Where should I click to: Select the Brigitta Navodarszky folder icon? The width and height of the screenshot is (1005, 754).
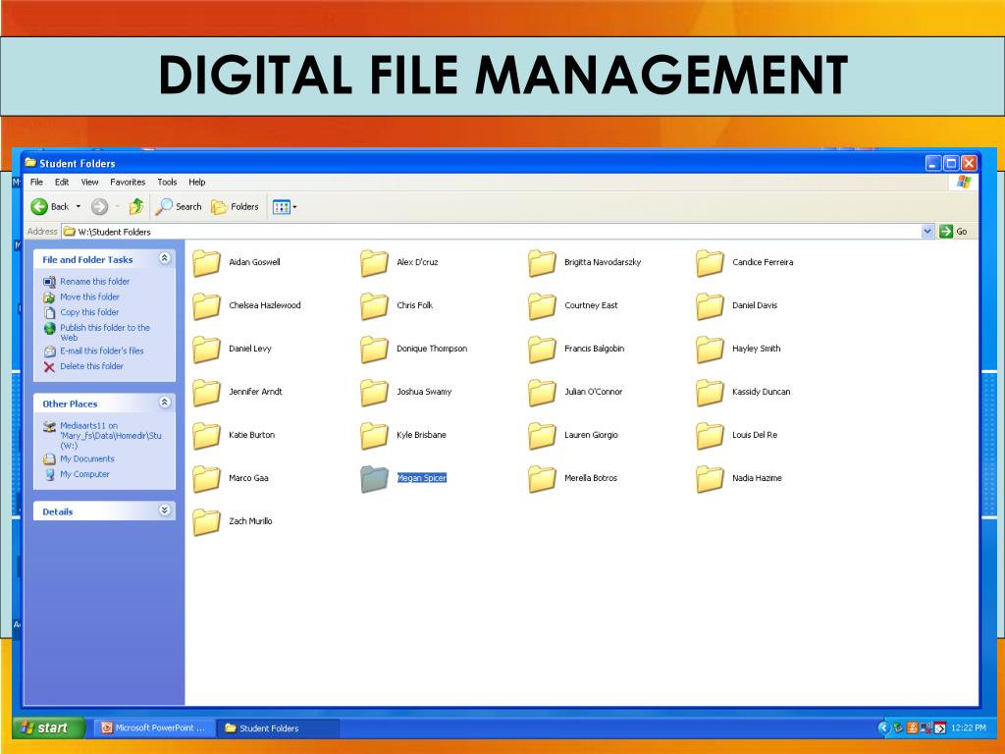(542, 263)
